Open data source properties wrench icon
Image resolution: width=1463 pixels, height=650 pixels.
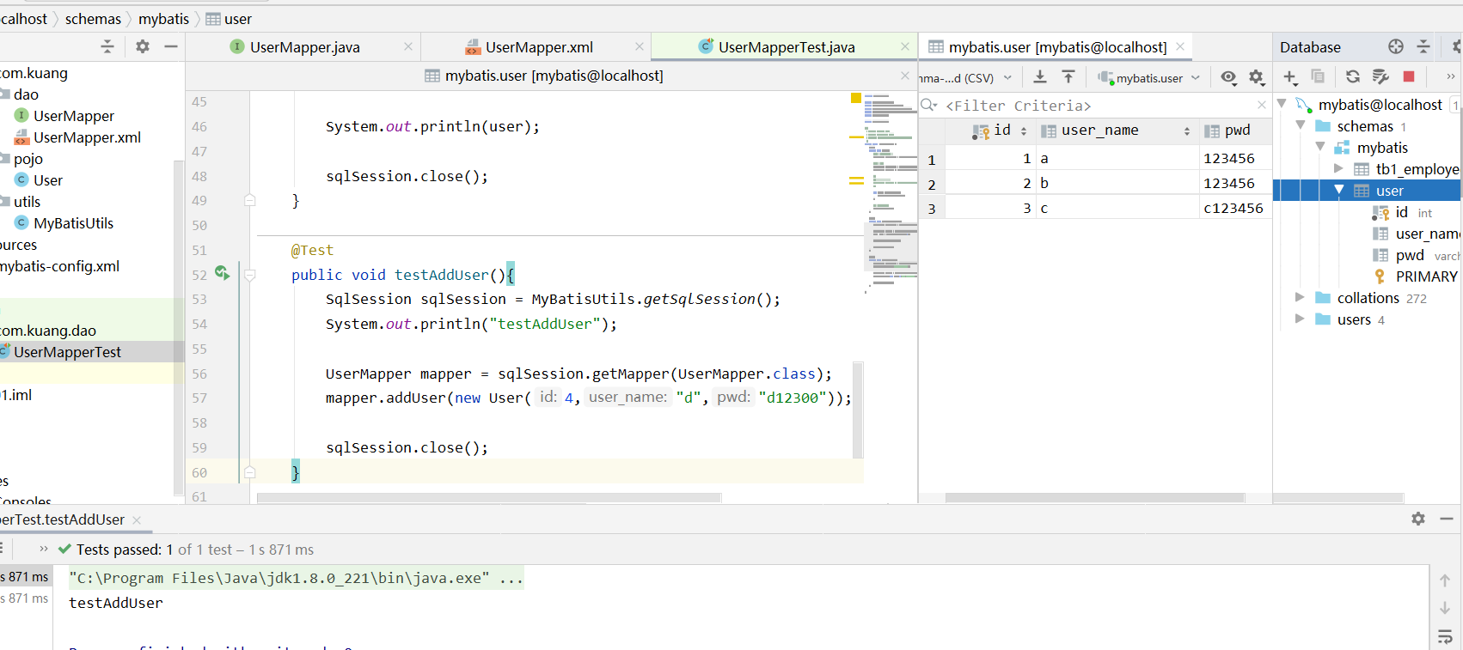[1380, 76]
